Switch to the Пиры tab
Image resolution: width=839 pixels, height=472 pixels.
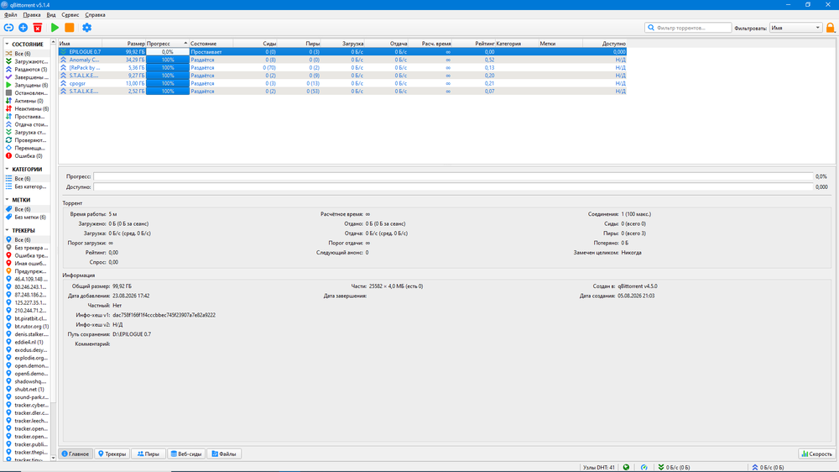click(x=149, y=454)
